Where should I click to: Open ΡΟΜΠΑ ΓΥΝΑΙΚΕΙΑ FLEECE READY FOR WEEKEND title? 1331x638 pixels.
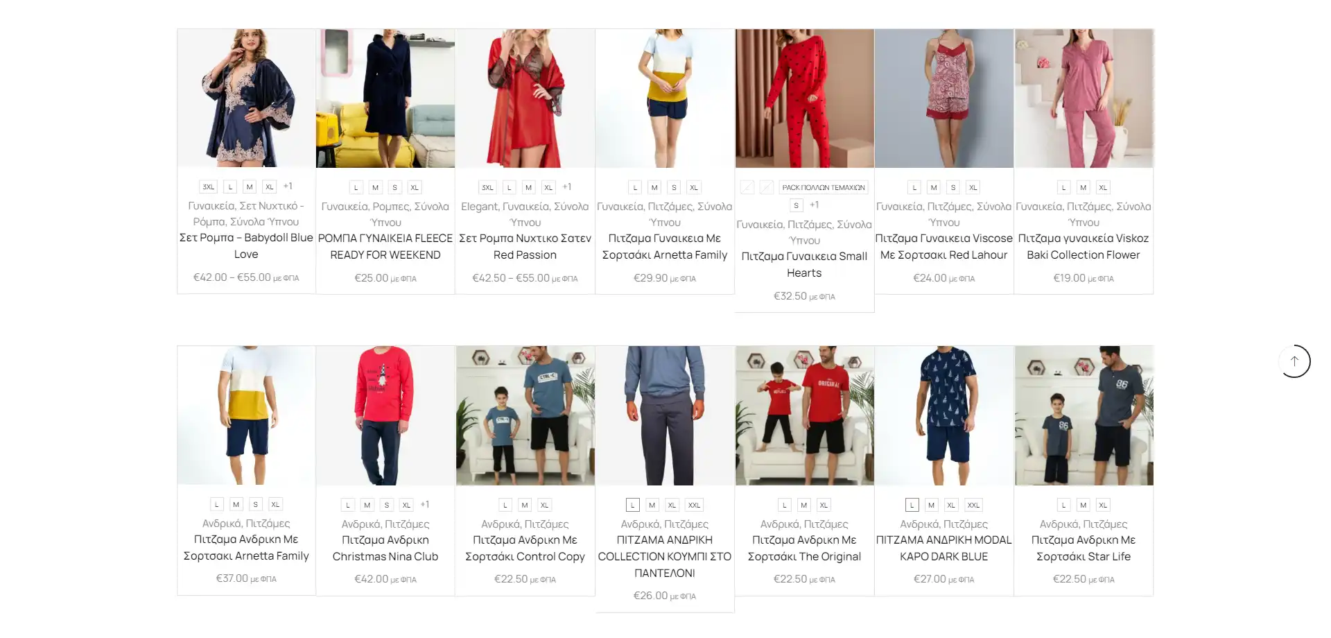[x=385, y=246]
